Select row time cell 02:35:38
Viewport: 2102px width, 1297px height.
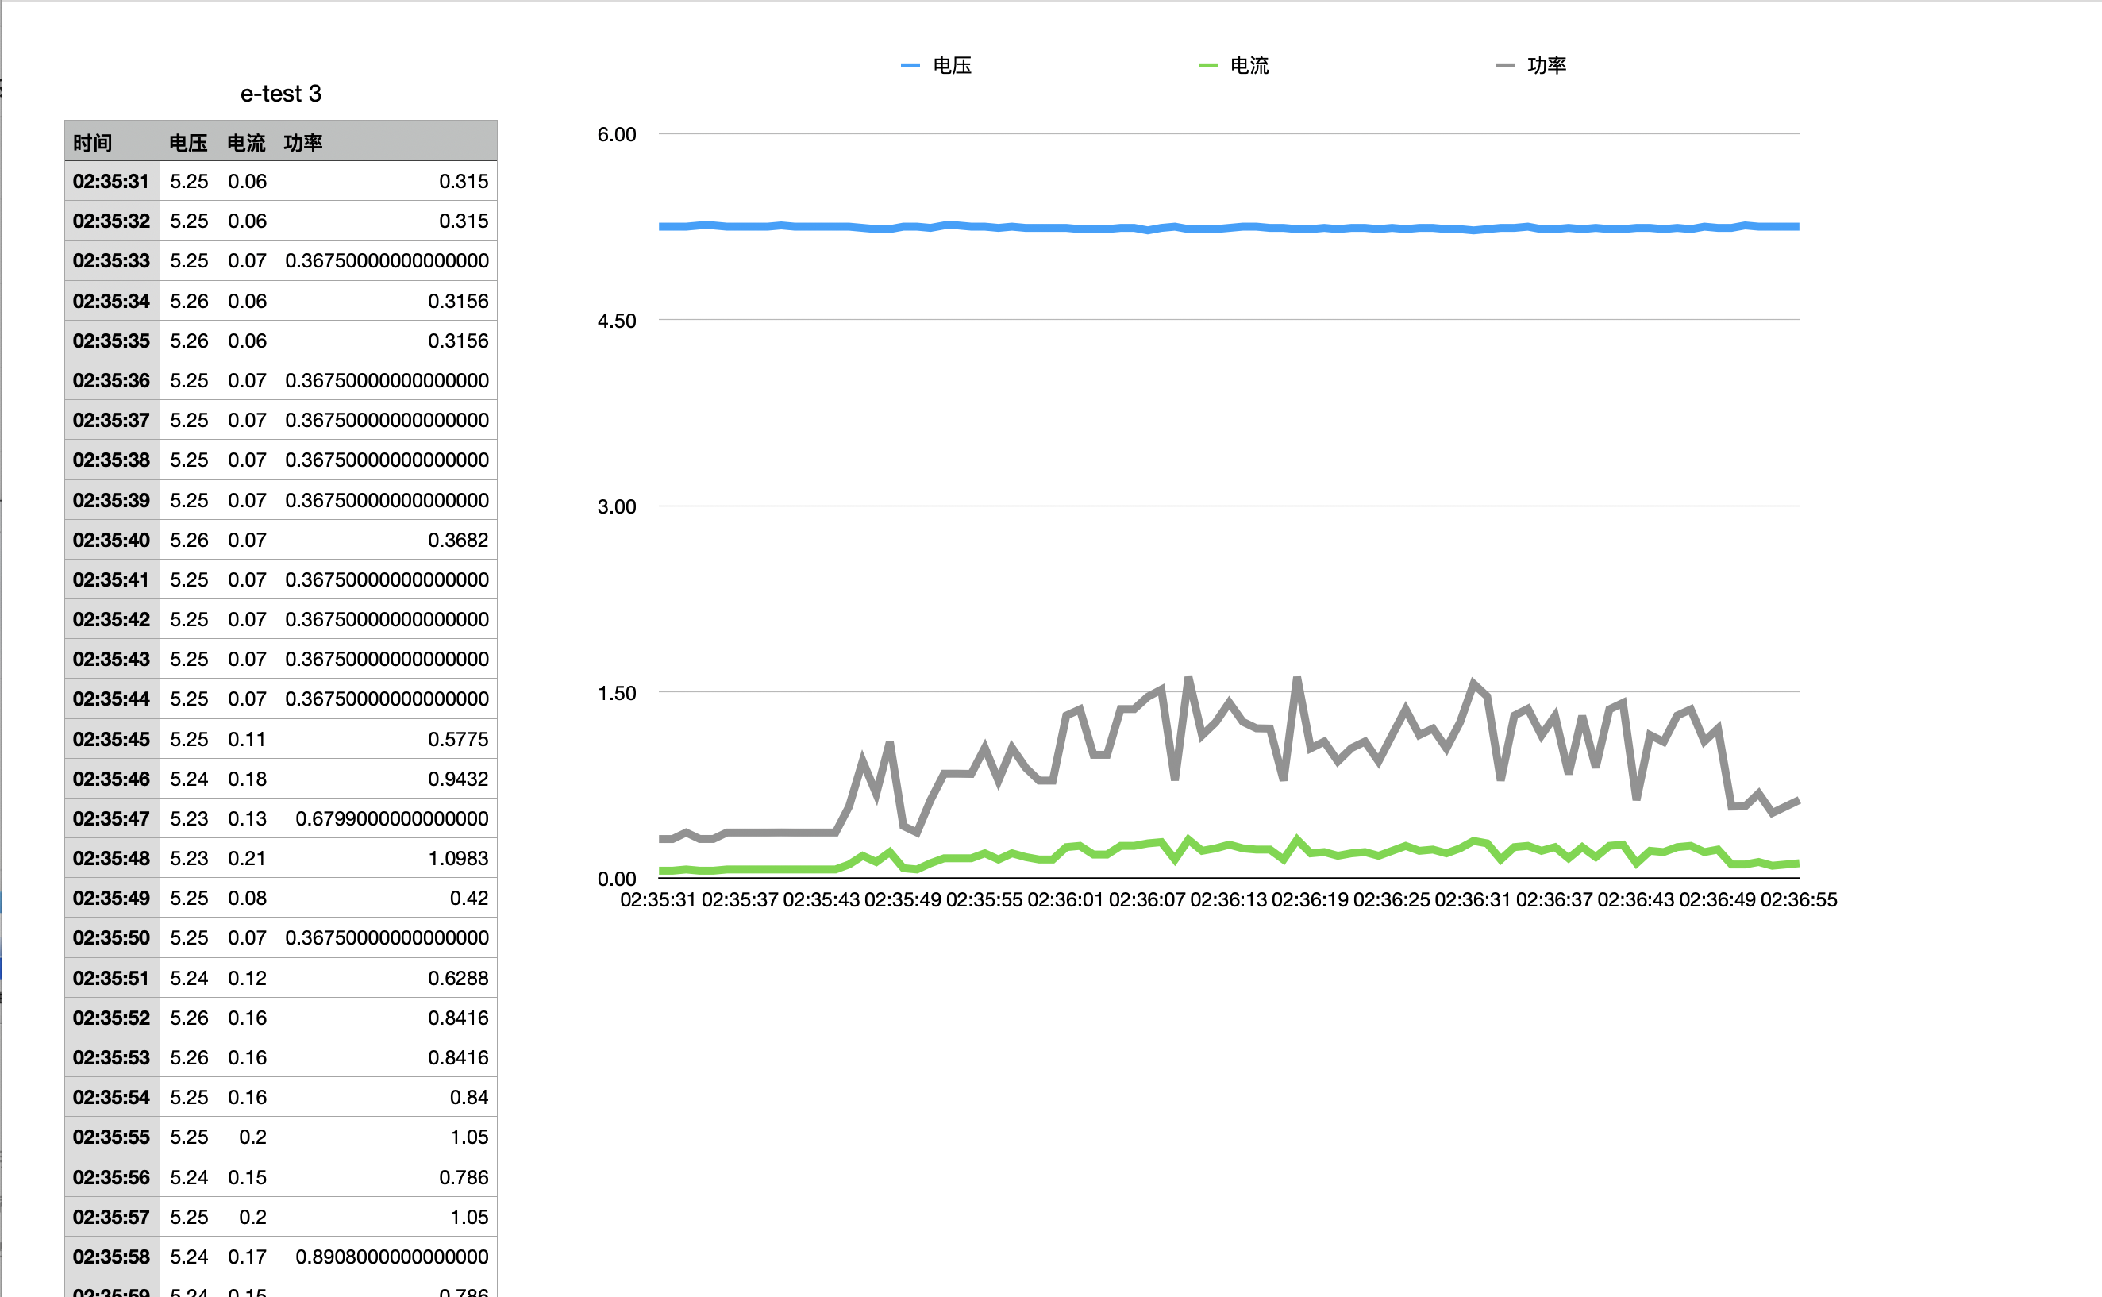113,460
